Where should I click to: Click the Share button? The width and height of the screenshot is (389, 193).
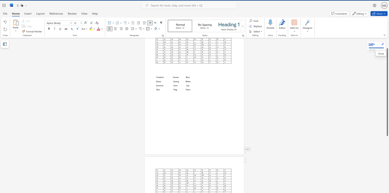click(x=379, y=14)
